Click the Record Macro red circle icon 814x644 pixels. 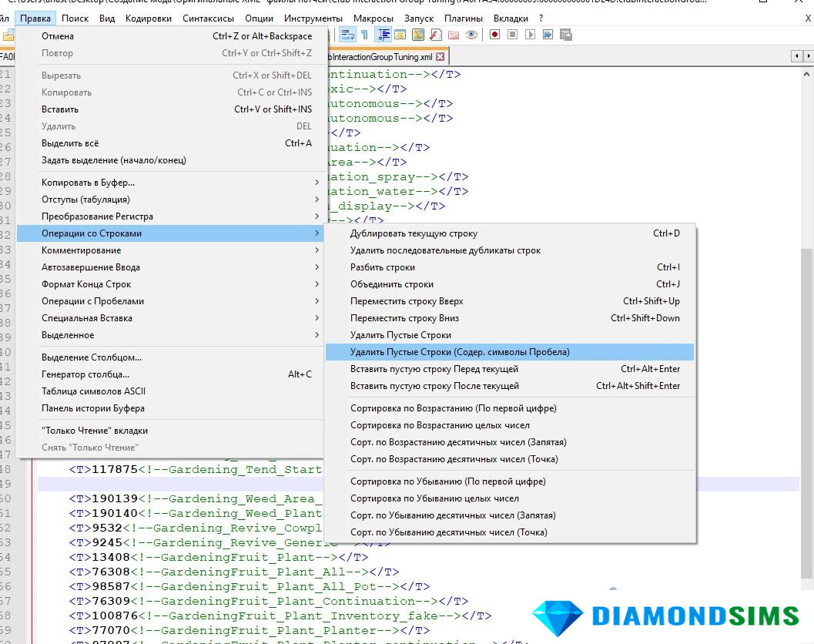click(494, 35)
